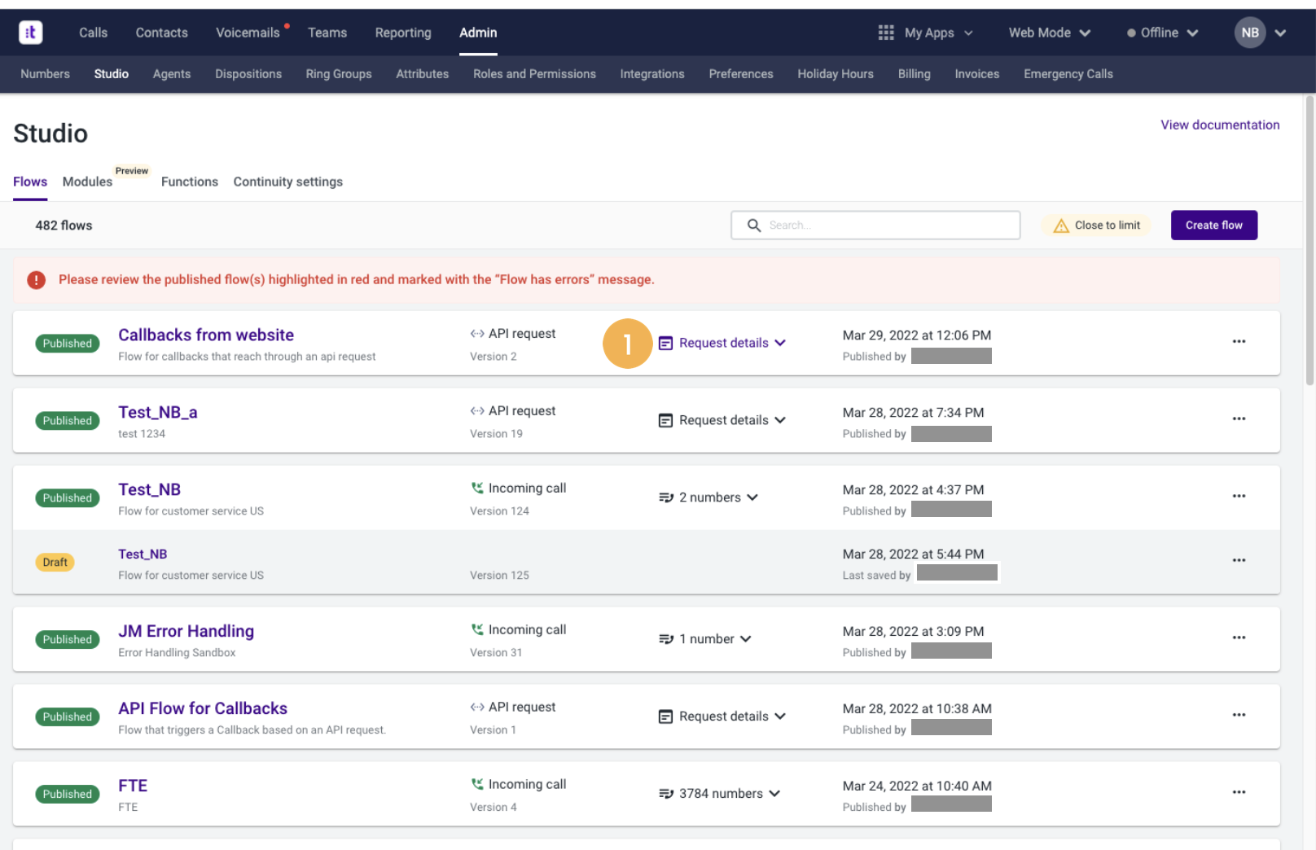Click the Create flow button
The image size is (1316, 850).
(x=1213, y=226)
